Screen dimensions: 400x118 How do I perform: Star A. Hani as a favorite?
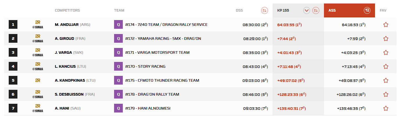click(386, 108)
